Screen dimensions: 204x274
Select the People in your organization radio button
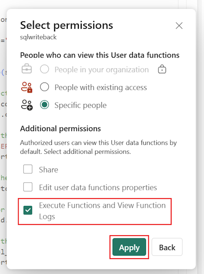click(45, 69)
